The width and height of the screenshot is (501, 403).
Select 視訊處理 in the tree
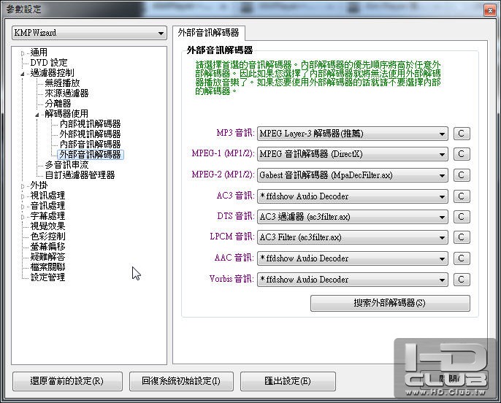click(47, 196)
